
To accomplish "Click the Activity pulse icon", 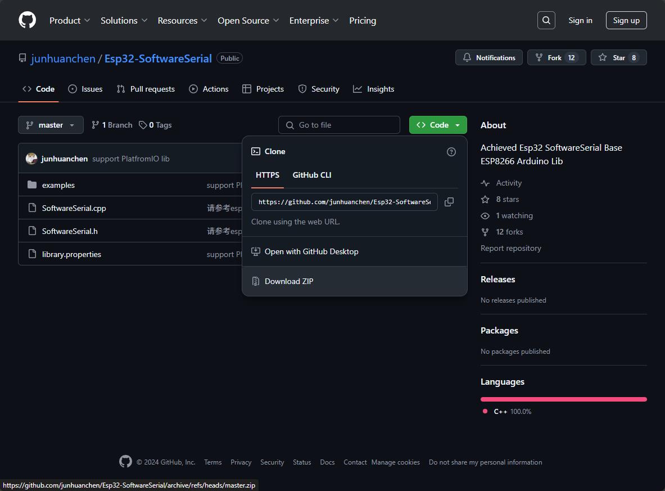I will point(485,183).
